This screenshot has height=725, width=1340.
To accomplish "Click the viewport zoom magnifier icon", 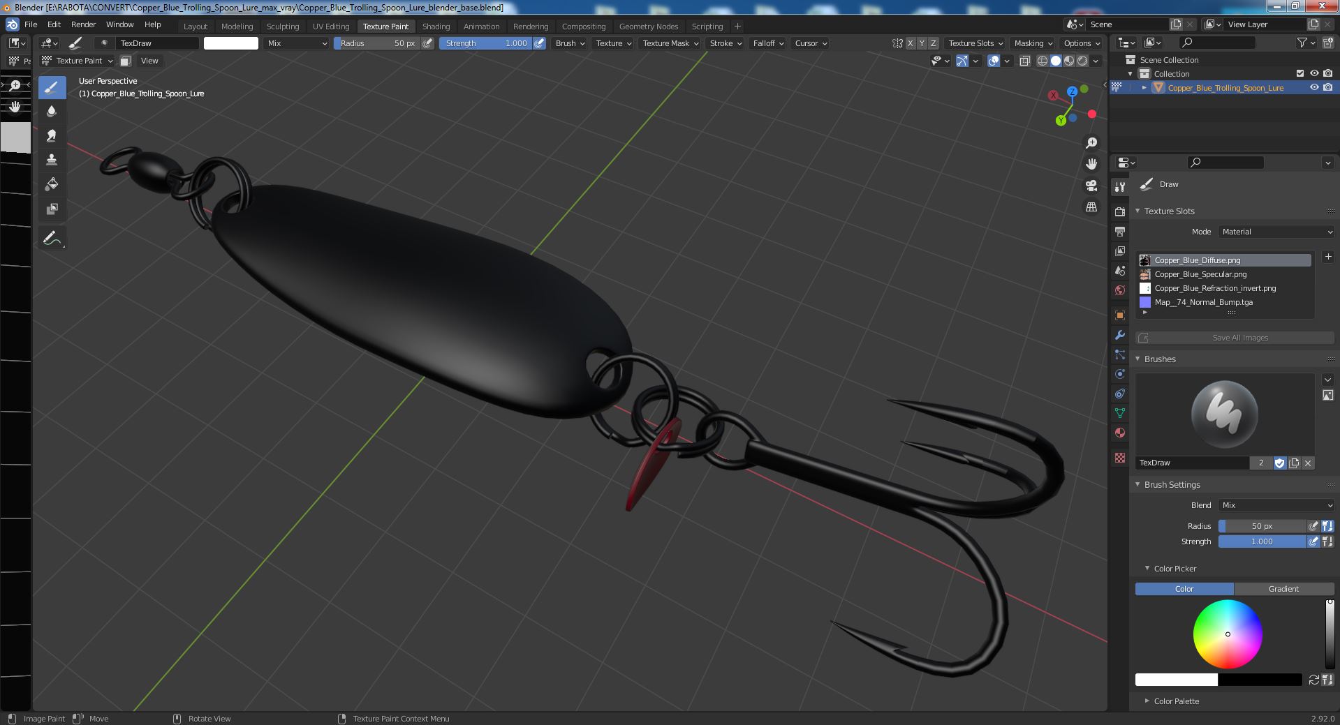I will pyautogui.click(x=1091, y=143).
